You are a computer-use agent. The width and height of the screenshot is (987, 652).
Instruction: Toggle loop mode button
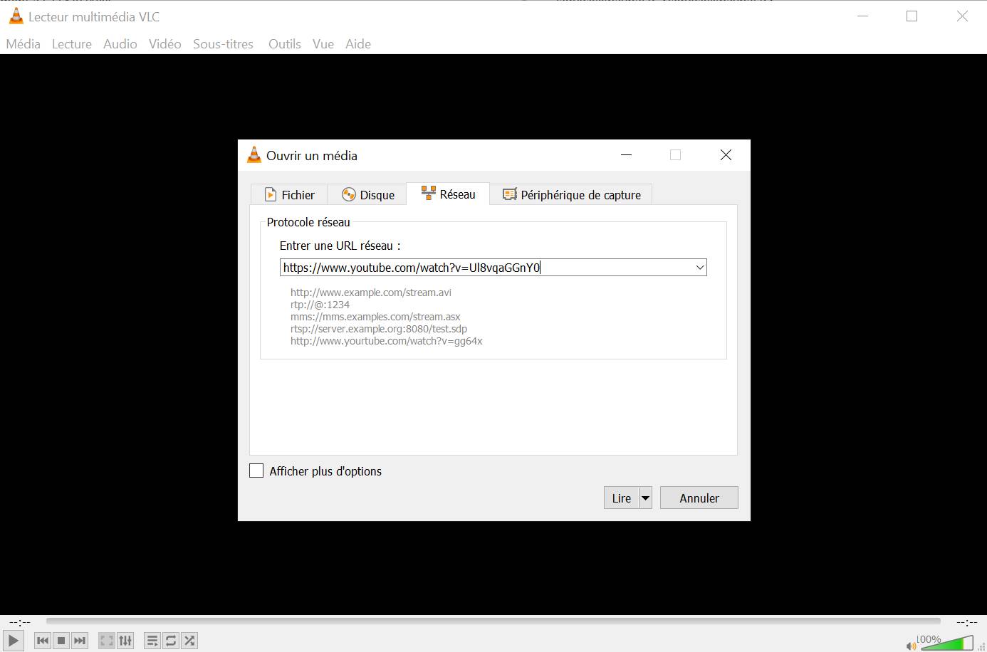171,641
